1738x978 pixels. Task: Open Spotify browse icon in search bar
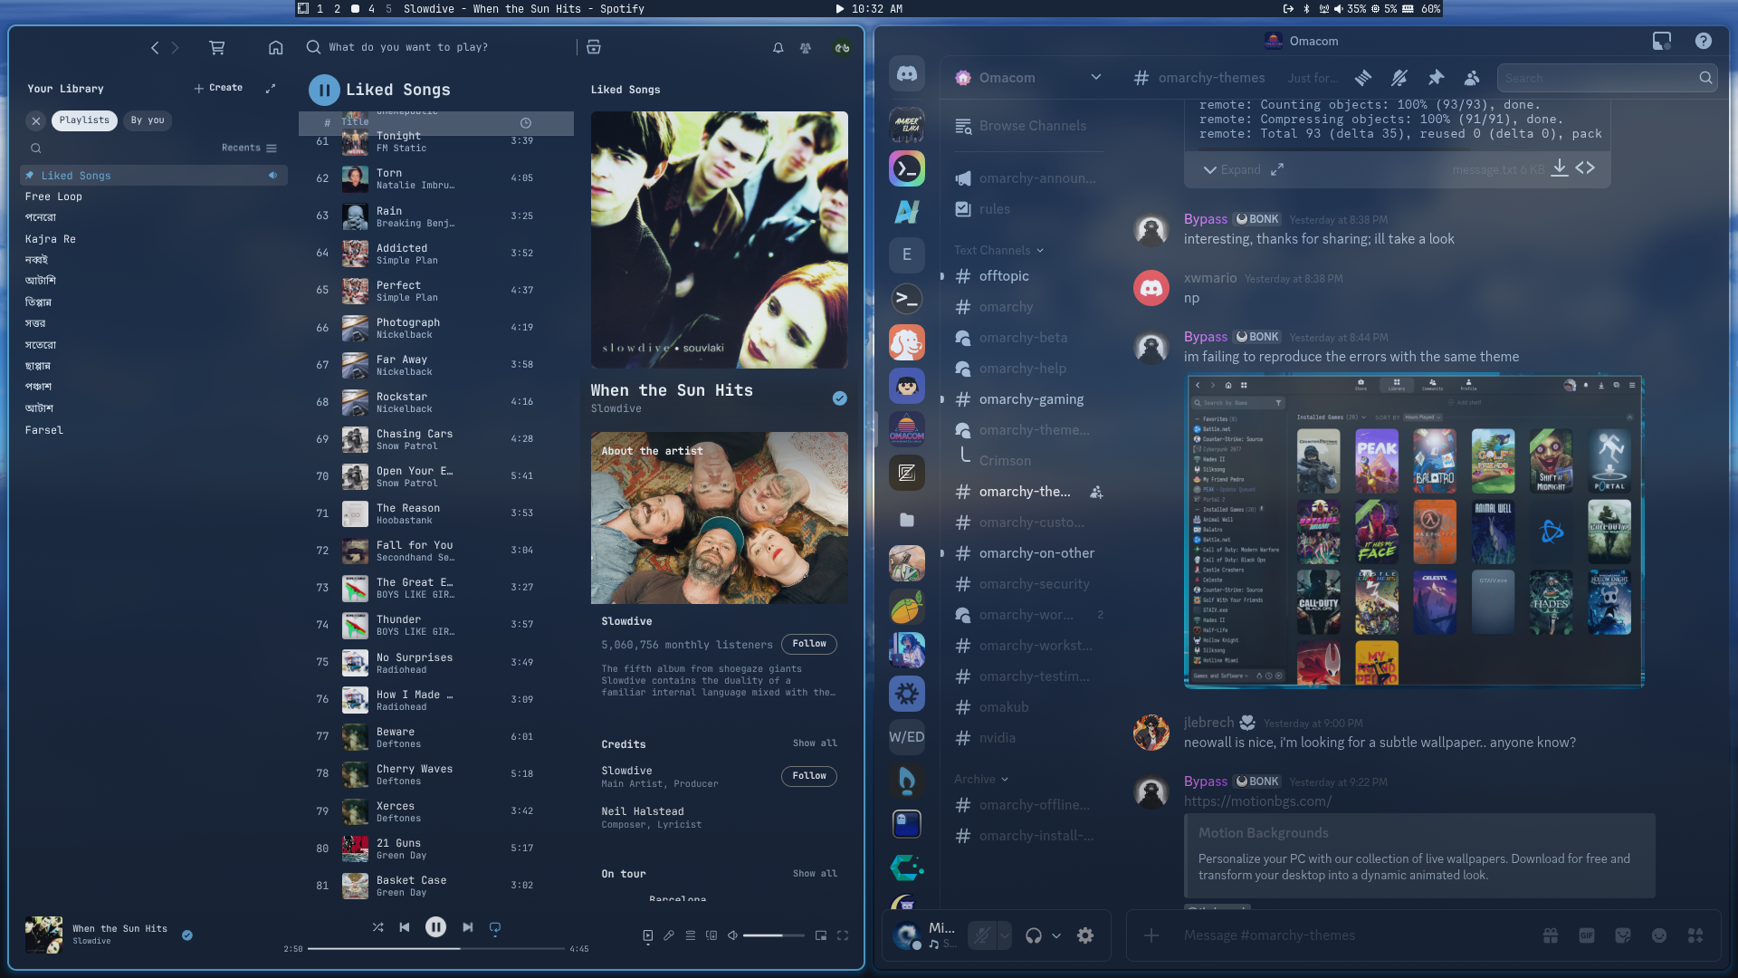pyautogui.click(x=594, y=47)
